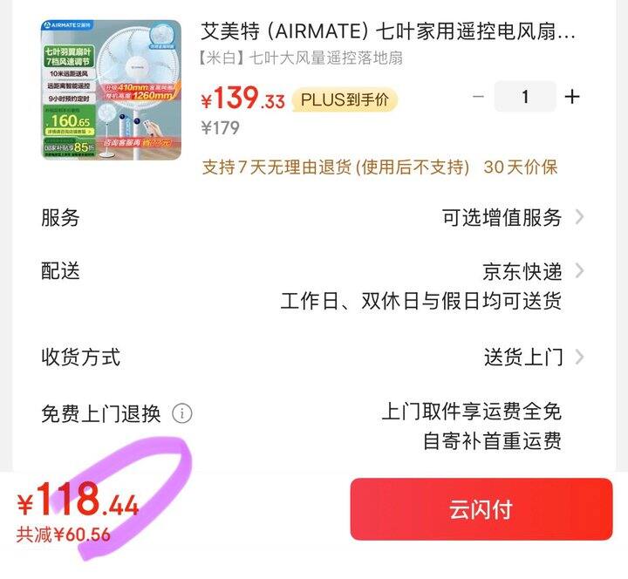The image size is (628, 579).
Task: Tap the minus icon to decrease quantity
Action: point(478,97)
